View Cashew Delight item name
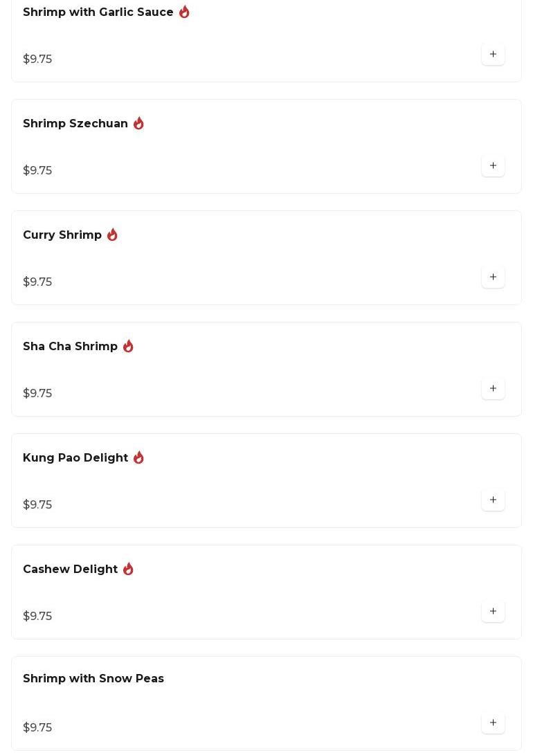Screen dimensions: 533x755 click(x=70, y=570)
